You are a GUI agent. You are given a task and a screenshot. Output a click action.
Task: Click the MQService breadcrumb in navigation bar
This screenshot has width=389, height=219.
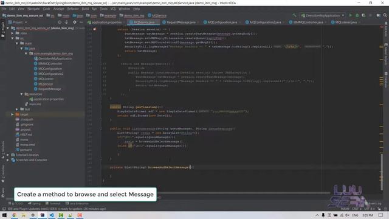point(157,15)
